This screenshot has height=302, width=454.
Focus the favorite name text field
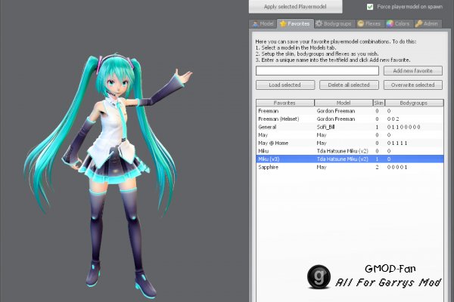pyautogui.click(x=317, y=70)
